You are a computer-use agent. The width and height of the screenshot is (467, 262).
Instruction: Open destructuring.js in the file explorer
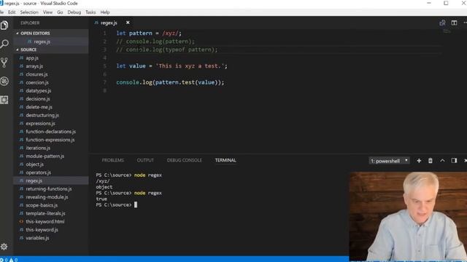pyautogui.click(x=42, y=115)
